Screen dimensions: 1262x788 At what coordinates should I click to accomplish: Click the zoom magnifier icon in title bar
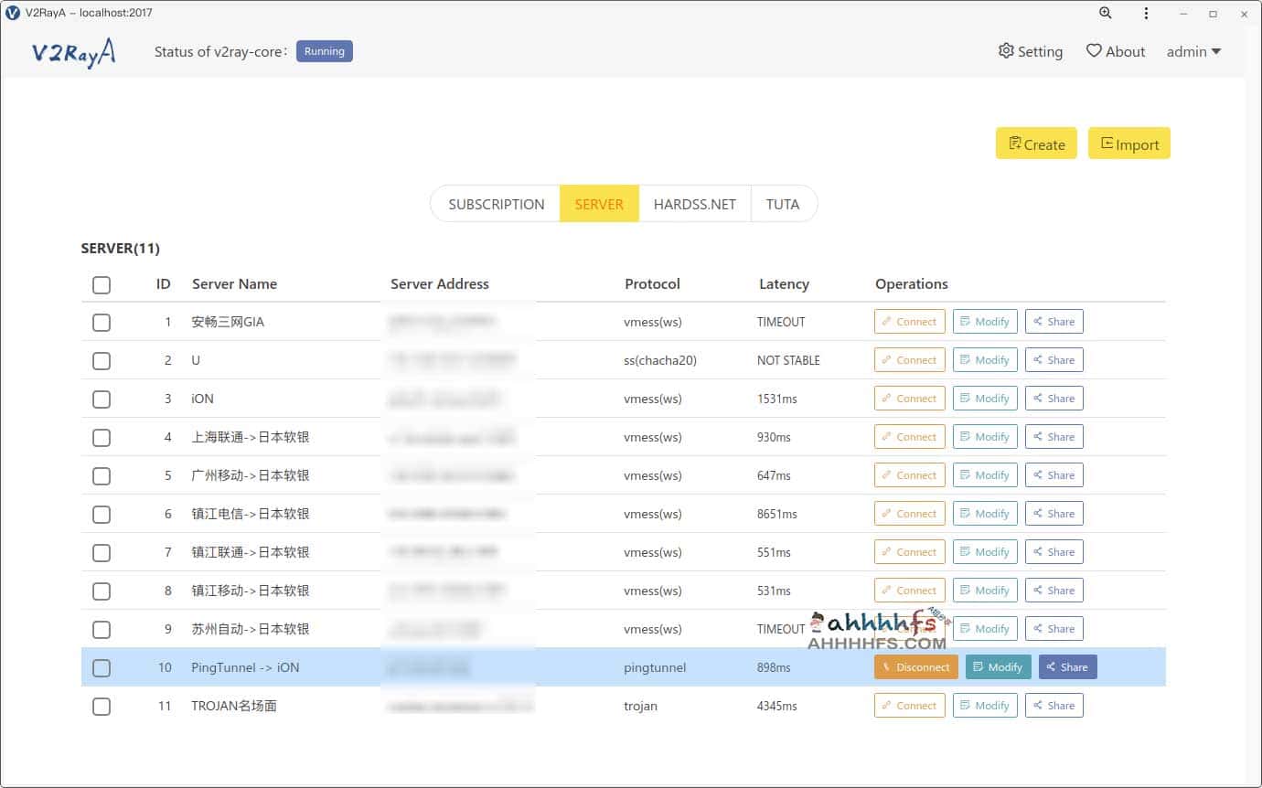click(1106, 13)
